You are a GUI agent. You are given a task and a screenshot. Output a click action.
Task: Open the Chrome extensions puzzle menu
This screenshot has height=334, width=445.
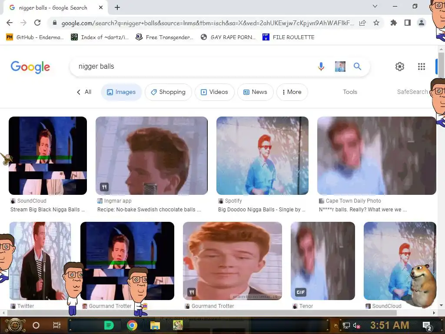click(394, 23)
